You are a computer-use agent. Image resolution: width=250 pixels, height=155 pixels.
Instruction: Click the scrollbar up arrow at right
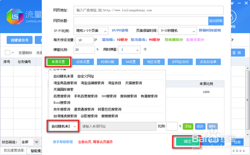coord(248,68)
